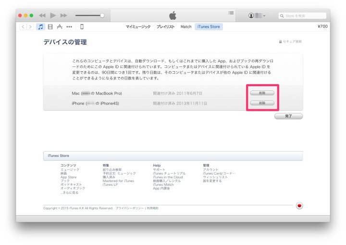Open オーディオブック footer link
This screenshot has height=245, width=346.
tap(73, 188)
